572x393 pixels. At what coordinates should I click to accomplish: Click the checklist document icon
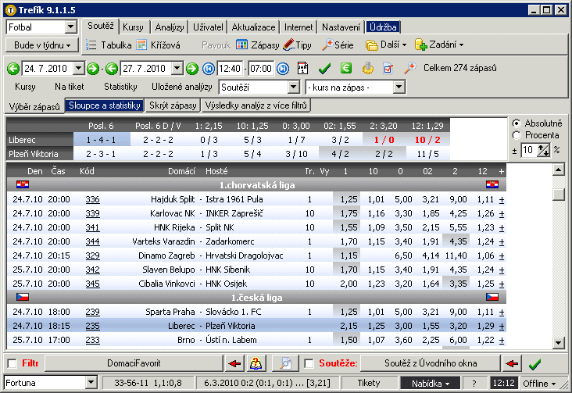coord(388,68)
